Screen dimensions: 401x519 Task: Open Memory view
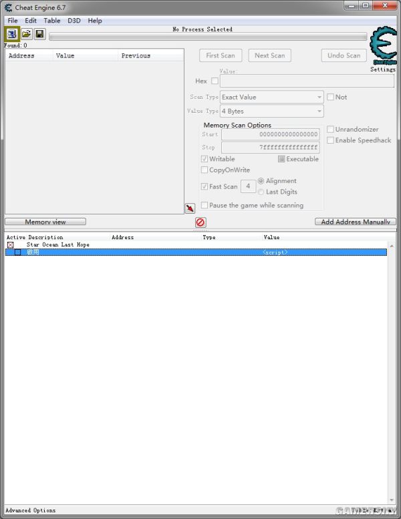pyautogui.click(x=45, y=222)
